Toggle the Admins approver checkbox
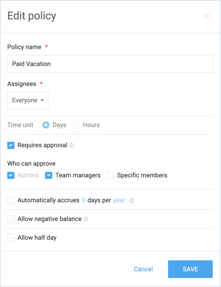This screenshot has width=221, height=287. coord(11,175)
